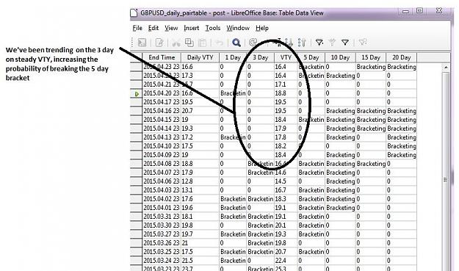Select the 10 Day column header
This screenshot has width=459, height=271.
340,57
